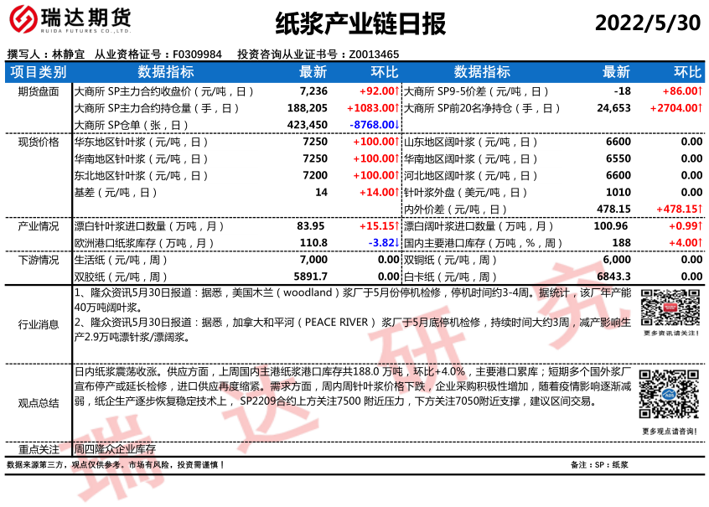Click the 观点总结 section label
The height and width of the screenshot is (507, 709).
[x=38, y=403]
